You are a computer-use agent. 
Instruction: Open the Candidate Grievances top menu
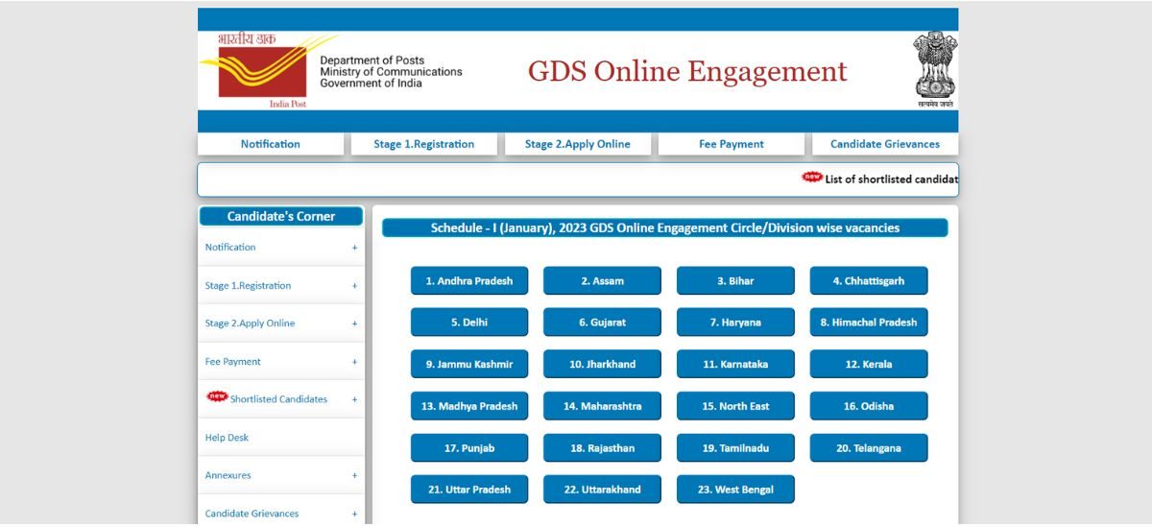[885, 144]
